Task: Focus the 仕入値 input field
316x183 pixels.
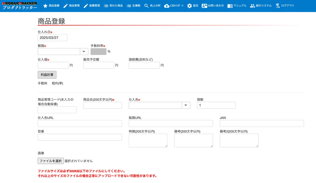Action: 53,65
